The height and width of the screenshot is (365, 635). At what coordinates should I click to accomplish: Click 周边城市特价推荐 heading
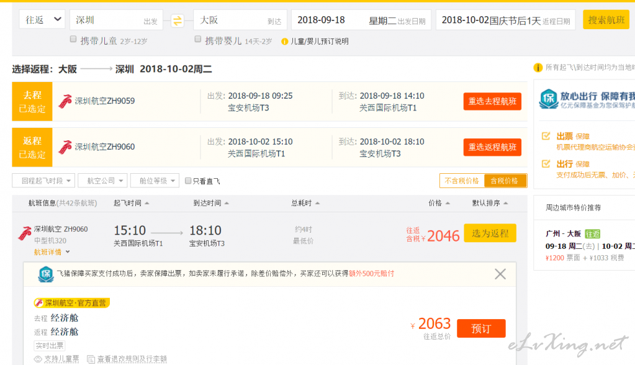(573, 207)
